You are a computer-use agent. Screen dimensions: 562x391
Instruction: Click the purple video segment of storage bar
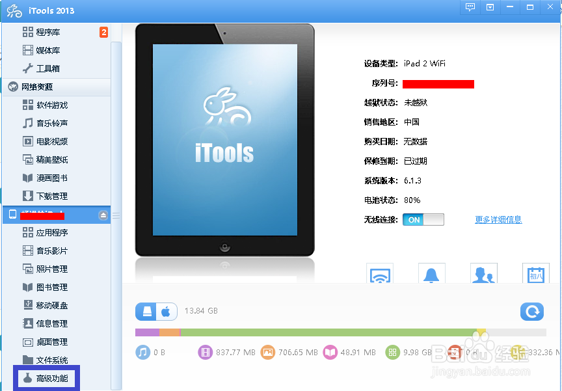[x=147, y=332]
